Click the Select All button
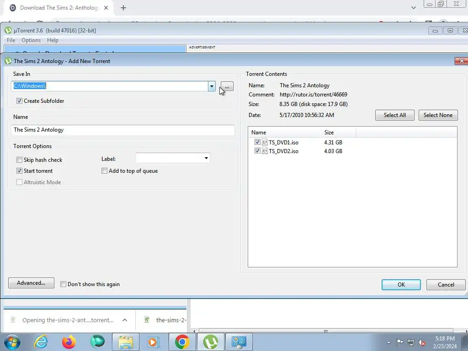The width and height of the screenshot is (468, 351). point(394,115)
